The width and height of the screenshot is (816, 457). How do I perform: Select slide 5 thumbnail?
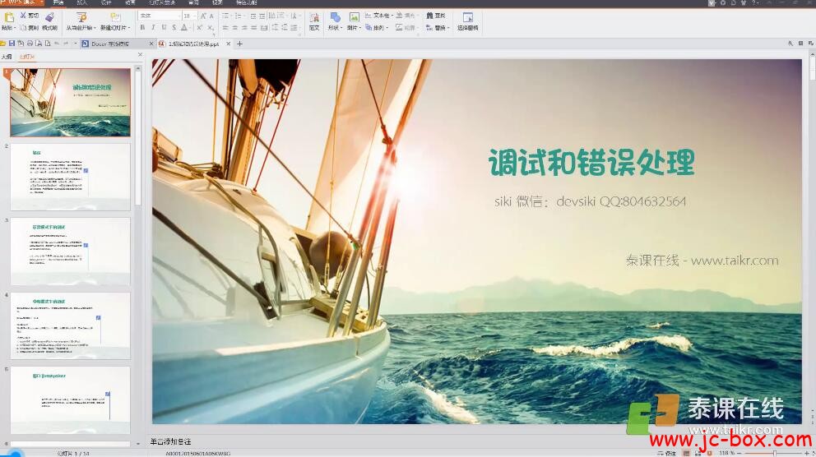[x=70, y=399]
